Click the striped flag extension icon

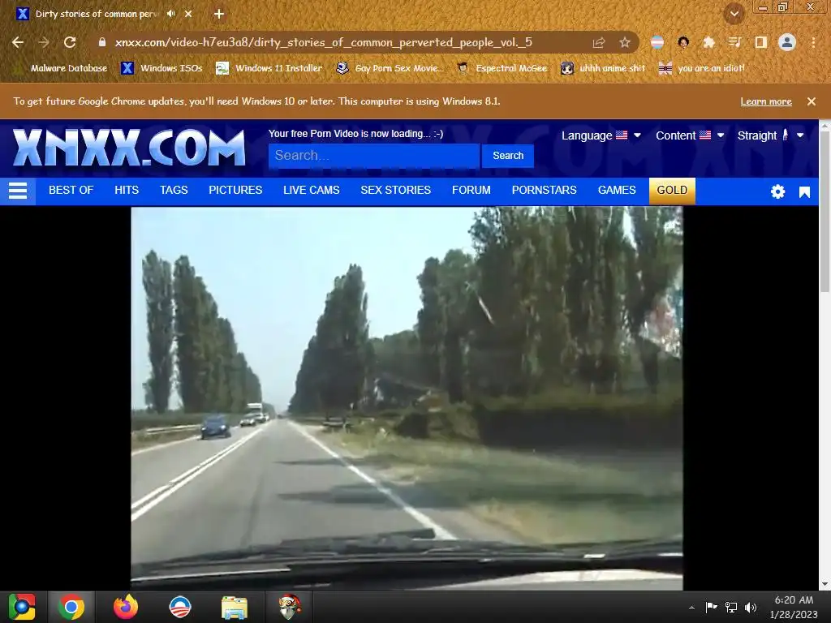tap(657, 42)
